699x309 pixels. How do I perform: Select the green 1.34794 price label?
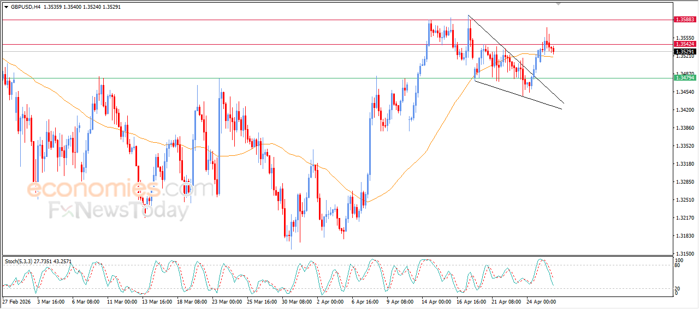click(x=685, y=78)
